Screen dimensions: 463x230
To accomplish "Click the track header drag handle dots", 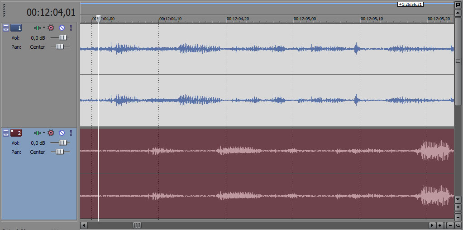I will (x=4, y=10).
